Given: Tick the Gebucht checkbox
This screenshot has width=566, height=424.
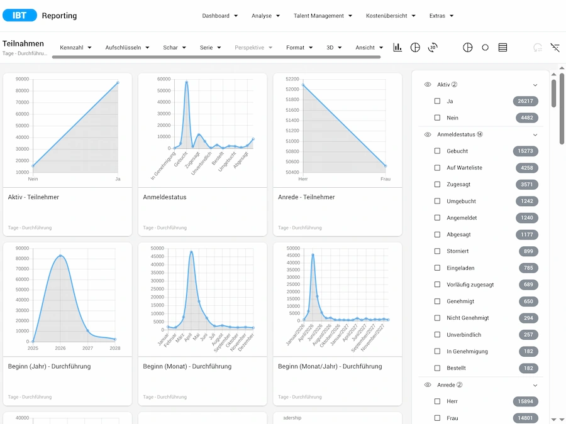Looking at the screenshot, I should coord(437,151).
